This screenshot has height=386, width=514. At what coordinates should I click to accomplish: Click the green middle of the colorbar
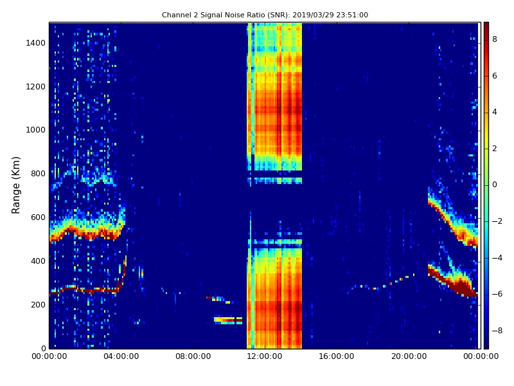tap(486, 185)
